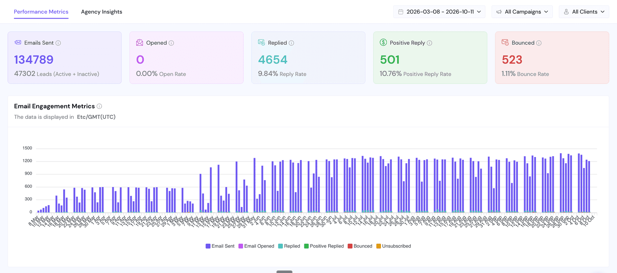This screenshot has width=617, height=273.
Task: Expand the All Clients dropdown
Action: point(584,12)
